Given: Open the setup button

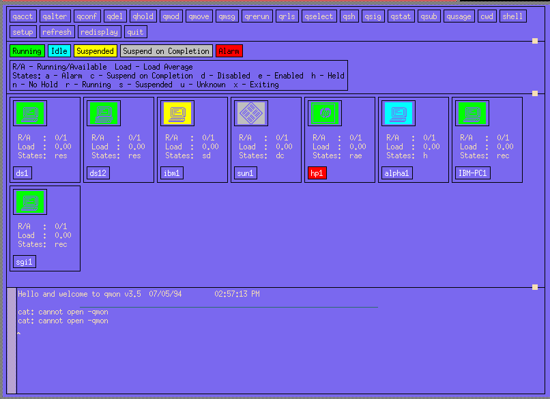Looking at the screenshot, I should [23, 32].
